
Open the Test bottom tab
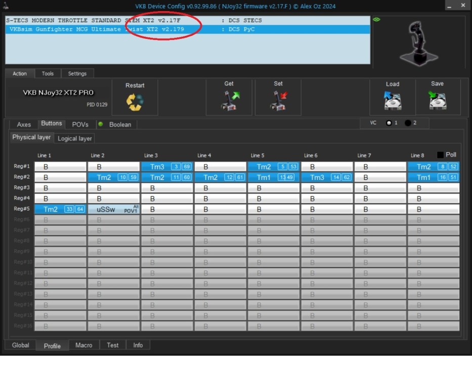[113, 345]
